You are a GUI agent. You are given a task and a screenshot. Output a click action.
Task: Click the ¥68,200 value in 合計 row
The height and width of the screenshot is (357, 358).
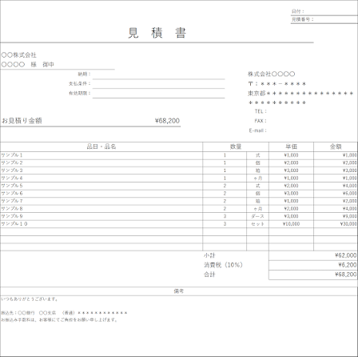pyautogui.click(x=313, y=275)
